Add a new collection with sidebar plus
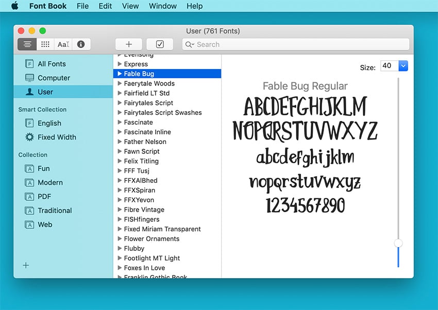 26,265
